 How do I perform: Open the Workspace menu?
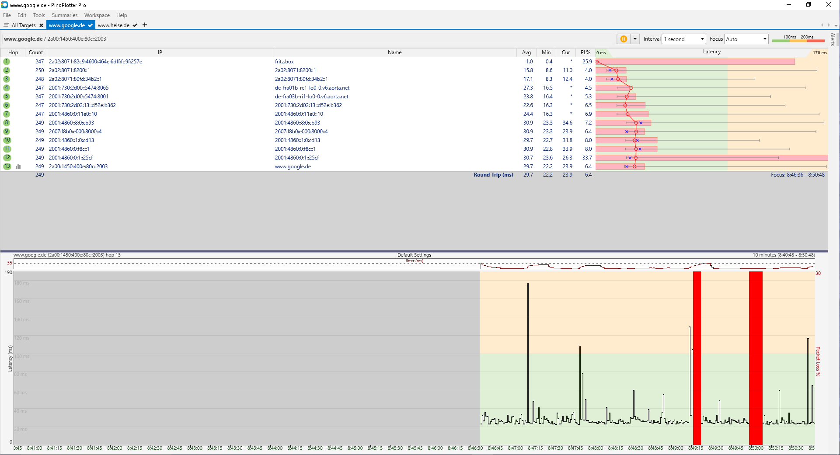[97, 15]
